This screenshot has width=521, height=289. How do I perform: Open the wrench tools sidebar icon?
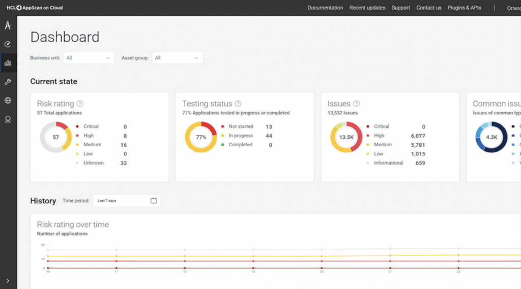pos(8,82)
